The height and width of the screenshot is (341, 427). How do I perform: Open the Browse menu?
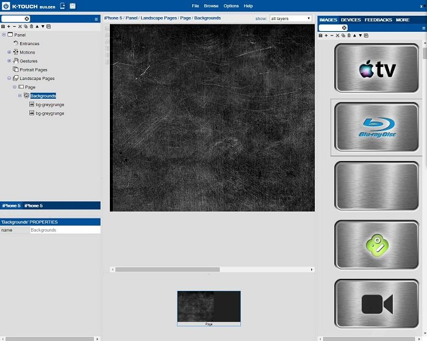[211, 5]
